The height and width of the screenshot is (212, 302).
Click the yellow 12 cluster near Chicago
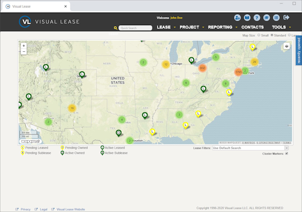point(166,64)
